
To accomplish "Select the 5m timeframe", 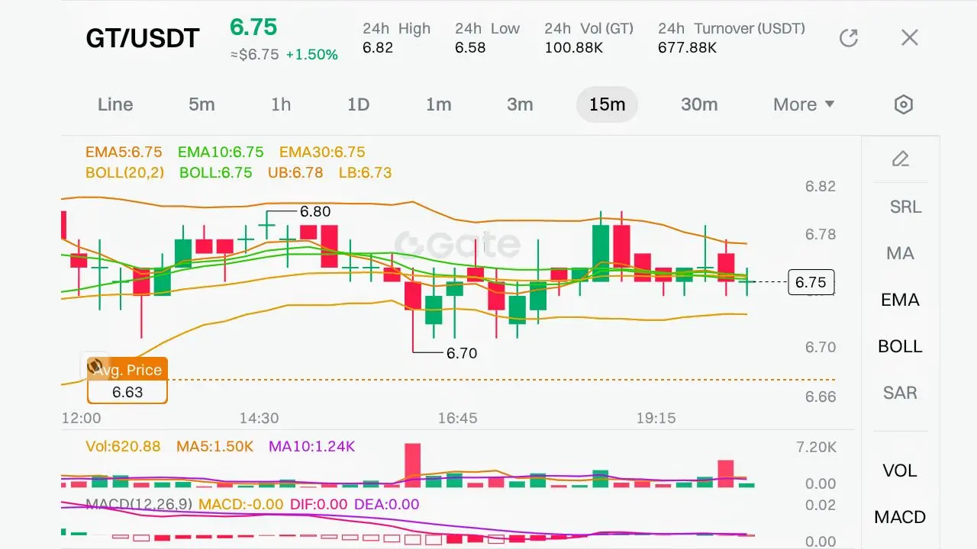I will [202, 104].
